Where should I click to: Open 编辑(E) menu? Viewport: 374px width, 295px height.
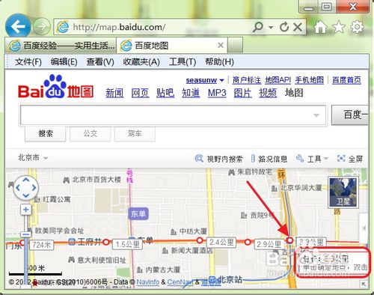tap(64, 61)
